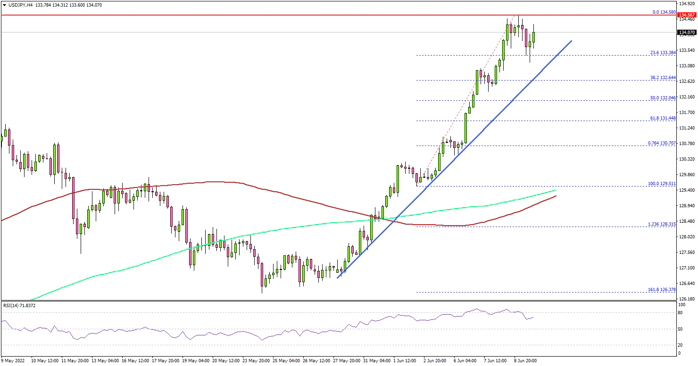The width and height of the screenshot is (698, 366).
Task: Click the 1.236 128.315 Fibonacci label
Action: tap(662, 224)
